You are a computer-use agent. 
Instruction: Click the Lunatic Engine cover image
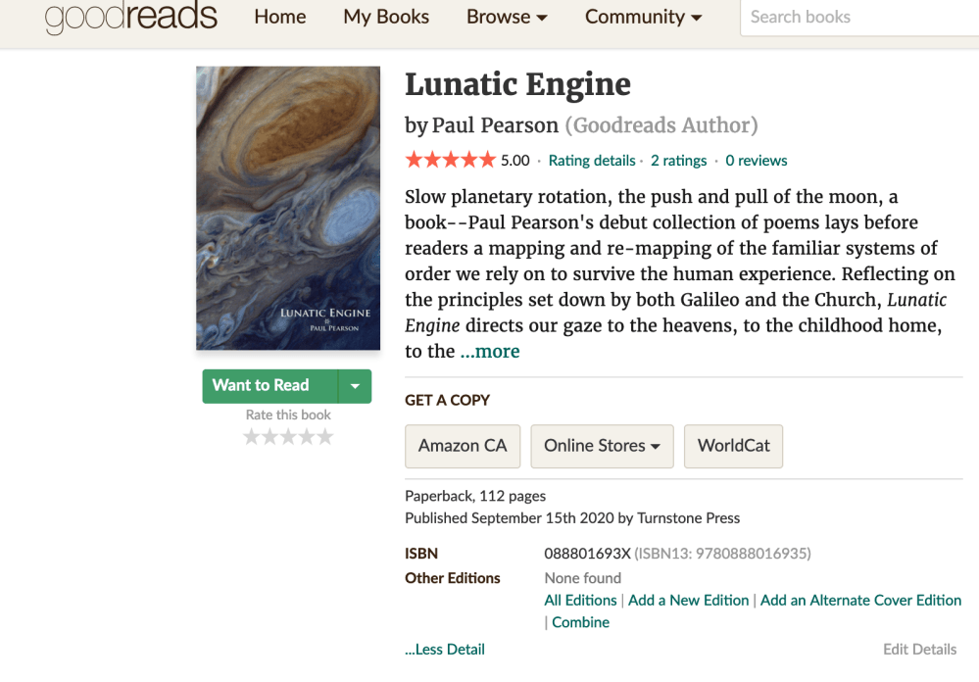click(x=287, y=207)
